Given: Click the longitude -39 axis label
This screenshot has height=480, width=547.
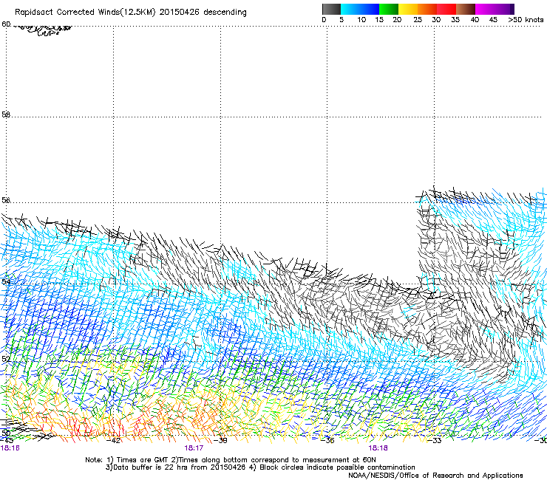Looking at the screenshot, I should point(220,440).
